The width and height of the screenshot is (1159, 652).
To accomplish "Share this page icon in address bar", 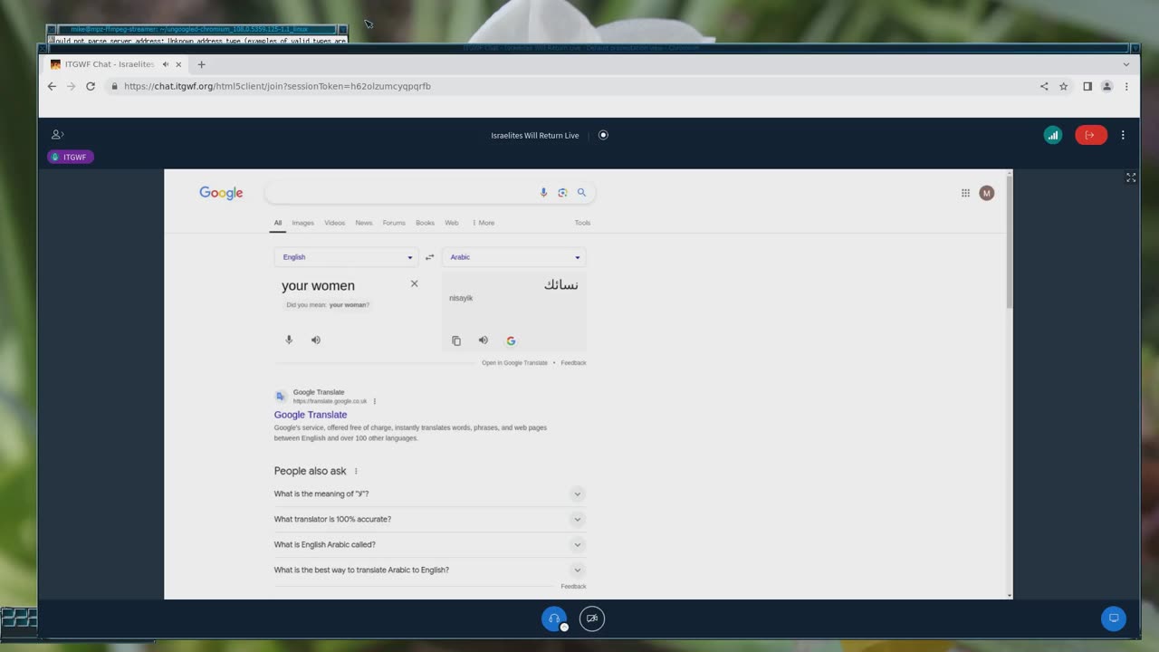I will tap(1044, 86).
